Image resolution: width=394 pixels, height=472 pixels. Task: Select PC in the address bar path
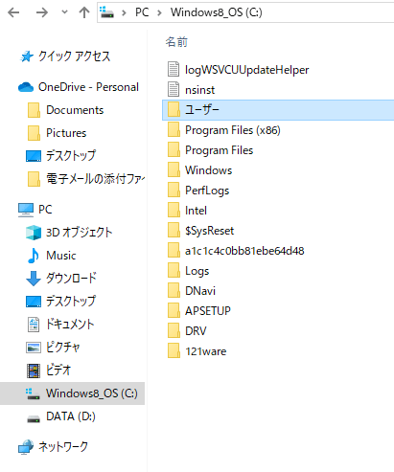click(x=142, y=12)
